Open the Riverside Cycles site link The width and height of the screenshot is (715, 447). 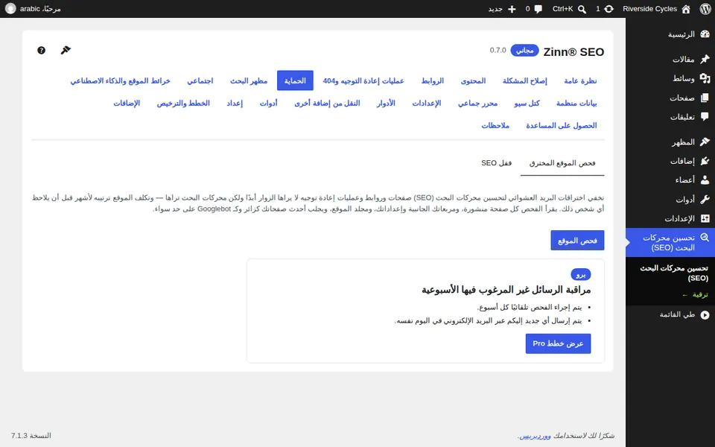(649, 9)
